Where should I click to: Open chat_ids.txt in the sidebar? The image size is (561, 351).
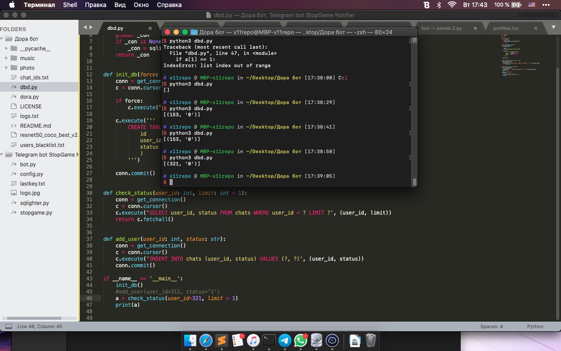pyautogui.click(x=34, y=77)
